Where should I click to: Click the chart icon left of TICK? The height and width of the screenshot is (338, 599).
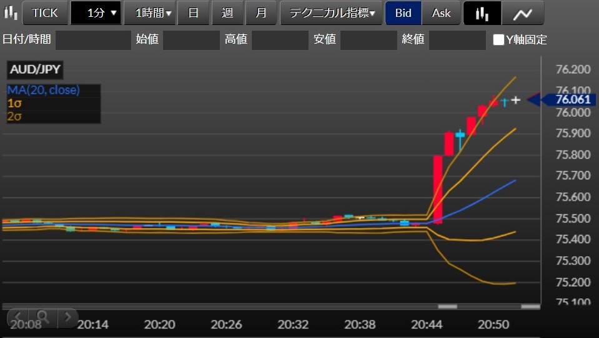(x=11, y=12)
